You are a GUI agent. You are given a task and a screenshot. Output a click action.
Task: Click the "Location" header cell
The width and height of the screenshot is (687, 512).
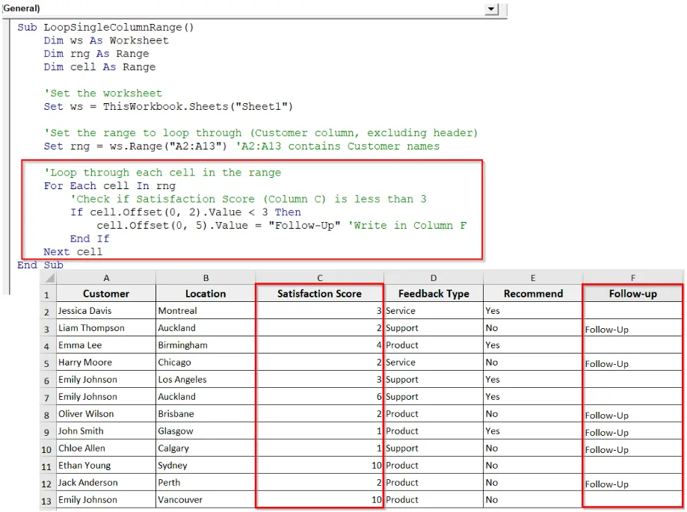pos(206,294)
